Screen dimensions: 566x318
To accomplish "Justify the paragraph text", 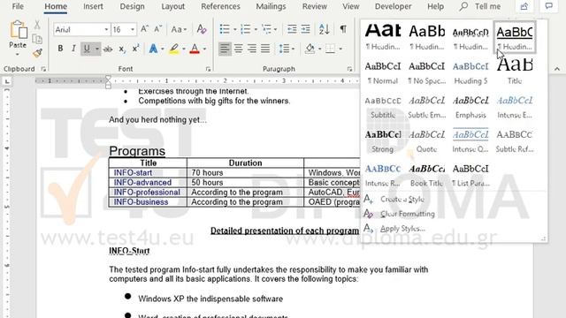I will click(x=265, y=49).
